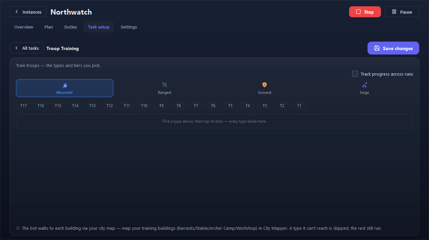
Task: Select the Ranged troop type
Action: (164, 88)
